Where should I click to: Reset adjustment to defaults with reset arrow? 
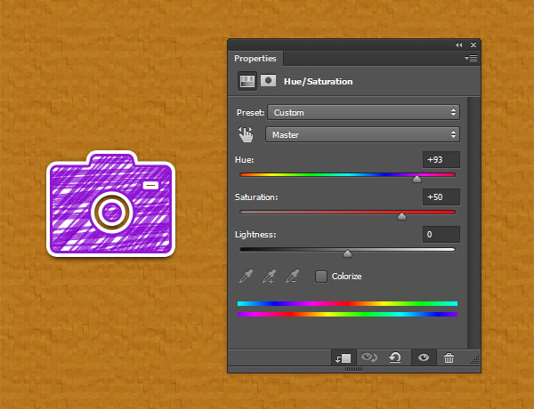395,357
